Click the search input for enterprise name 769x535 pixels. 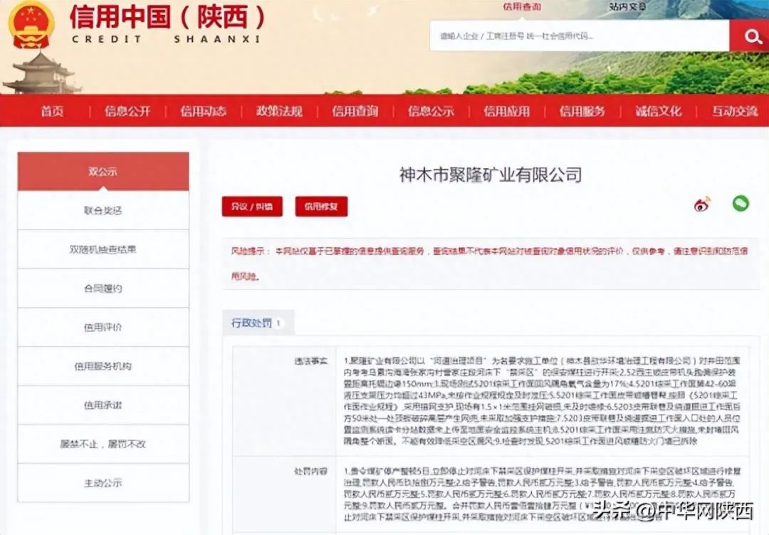(579, 36)
